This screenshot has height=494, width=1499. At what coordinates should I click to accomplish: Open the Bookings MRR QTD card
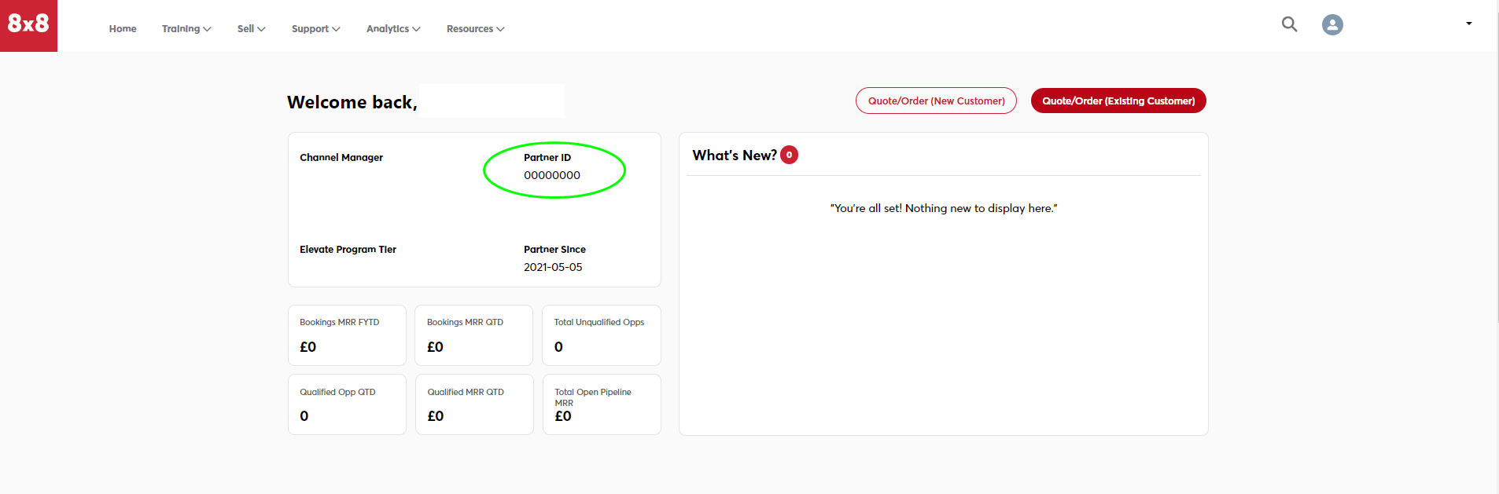tap(473, 335)
